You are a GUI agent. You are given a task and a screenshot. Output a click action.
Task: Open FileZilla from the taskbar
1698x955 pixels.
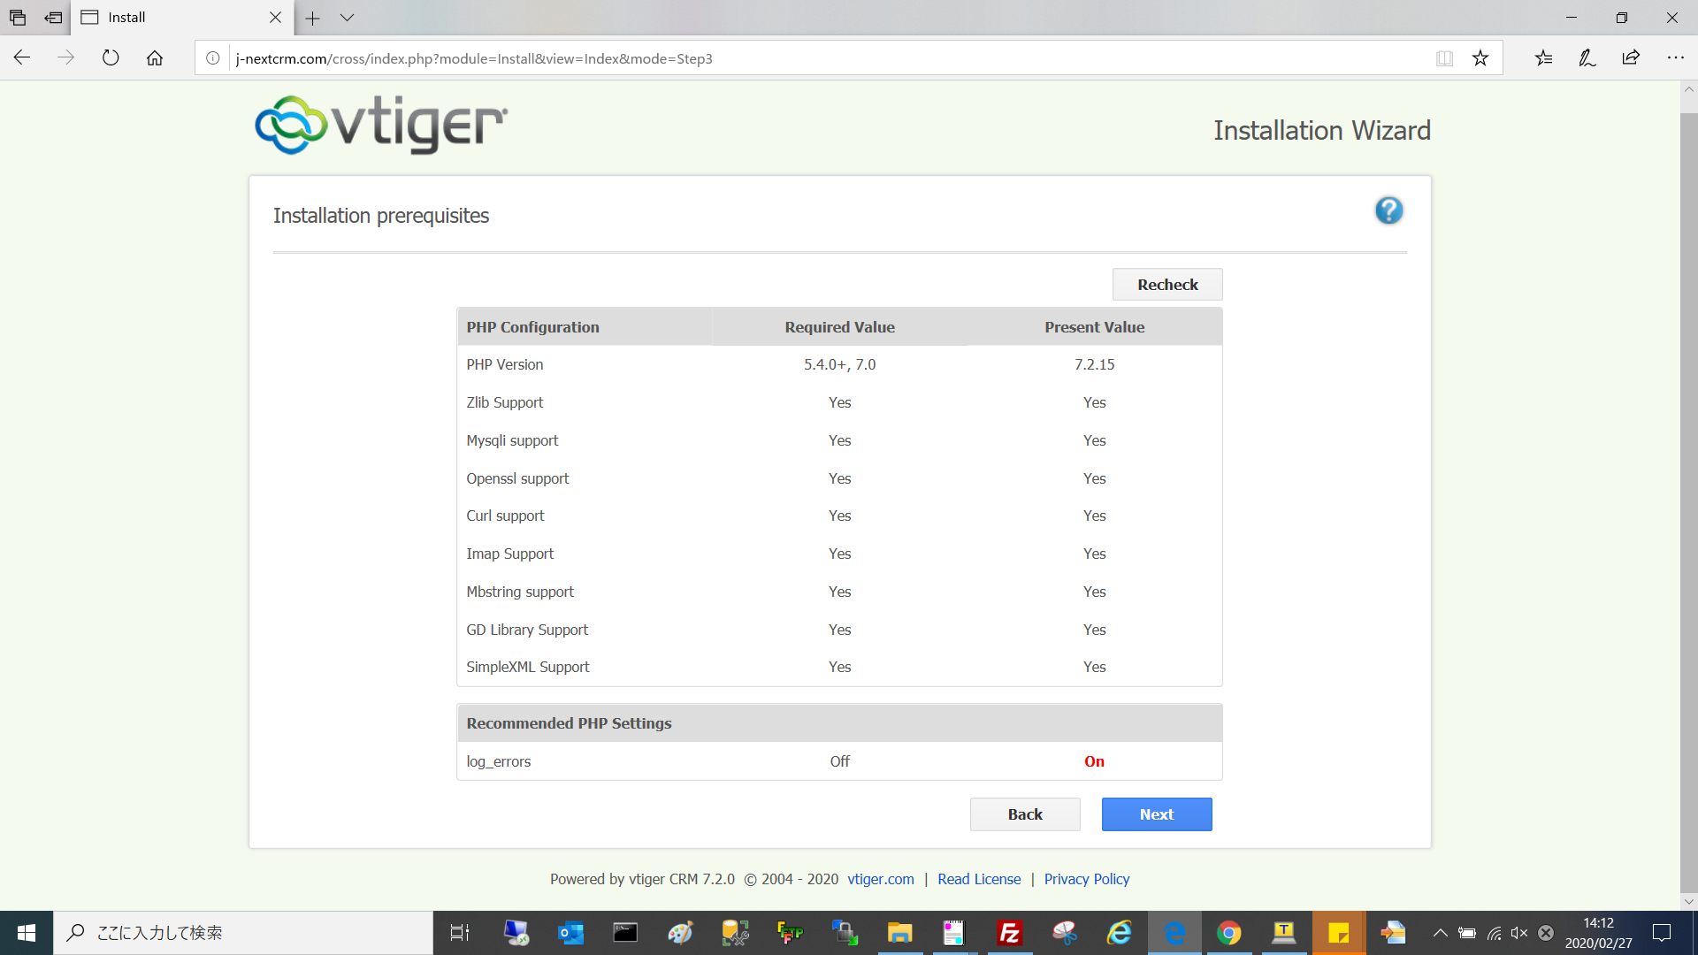click(1009, 933)
